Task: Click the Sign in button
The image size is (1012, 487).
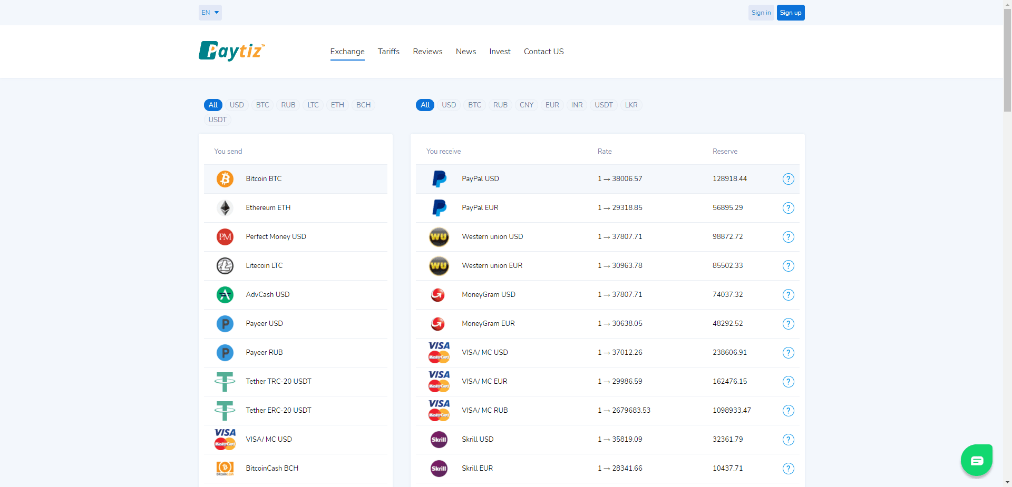Action: click(x=761, y=13)
